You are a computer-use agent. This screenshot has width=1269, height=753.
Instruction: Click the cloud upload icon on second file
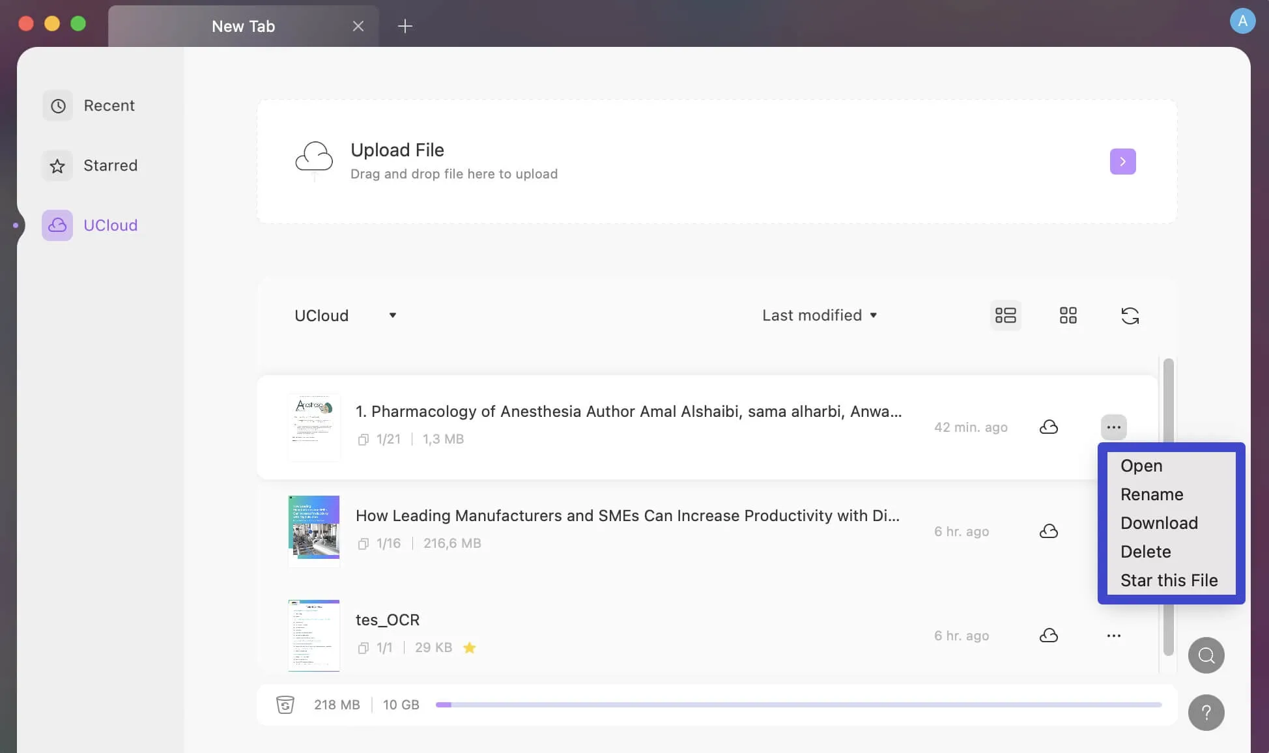1049,532
